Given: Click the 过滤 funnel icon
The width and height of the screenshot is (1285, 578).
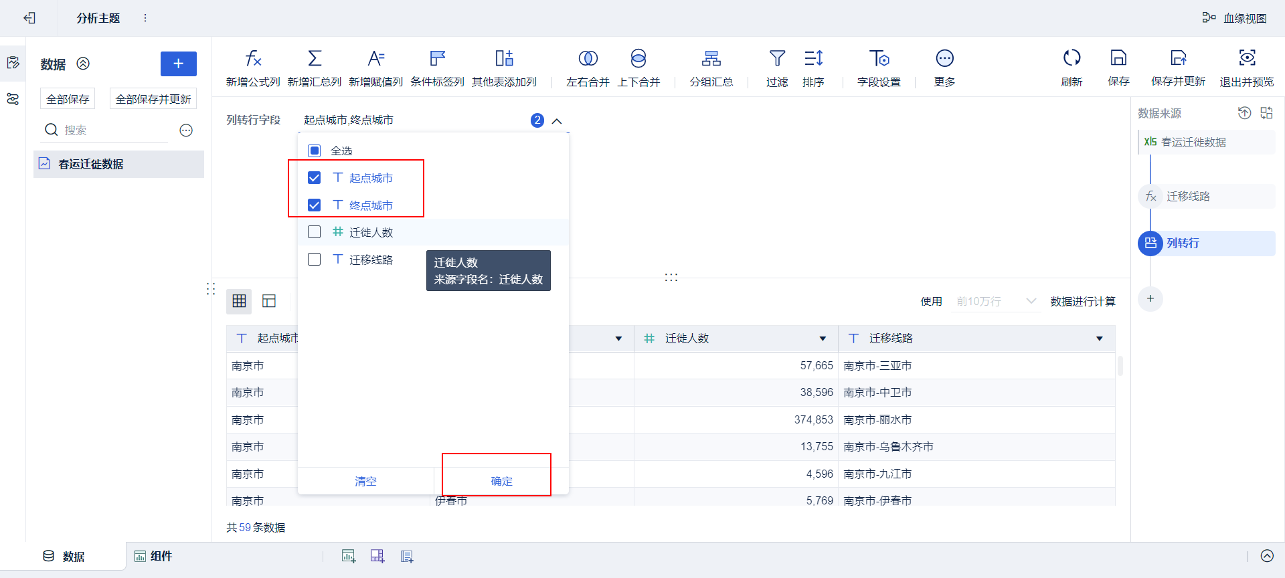Looking at the screenshot, I should click(777, 59).
